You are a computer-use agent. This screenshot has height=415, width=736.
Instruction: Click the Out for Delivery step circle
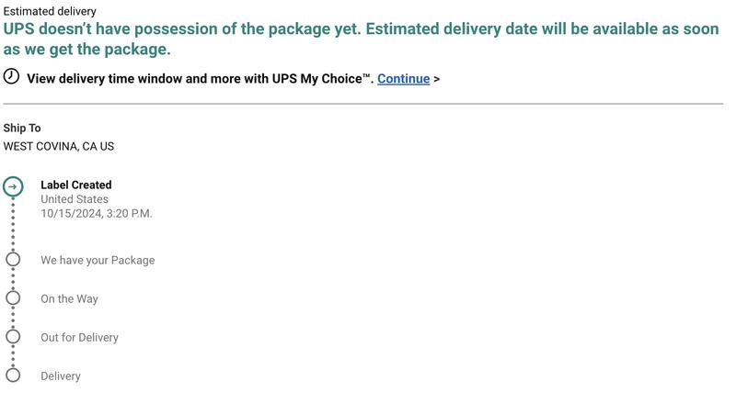click(13, 336)
